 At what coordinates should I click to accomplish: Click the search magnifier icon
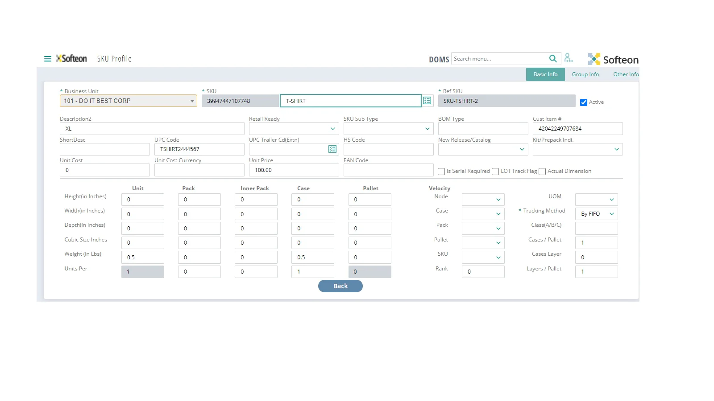pyautogui.click(x=552, y=59)
